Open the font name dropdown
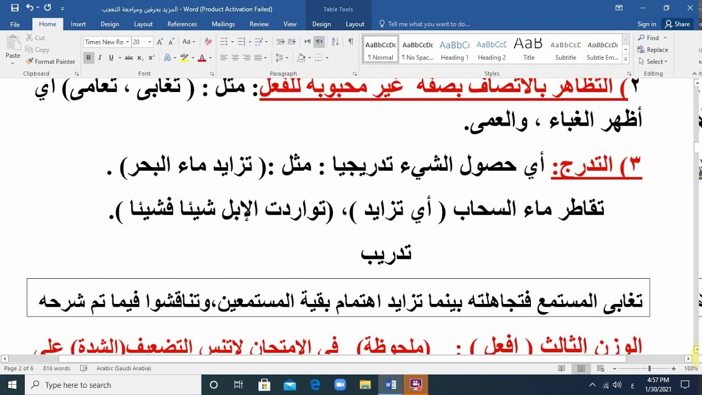Screen dimensions: 702x395 127,42
